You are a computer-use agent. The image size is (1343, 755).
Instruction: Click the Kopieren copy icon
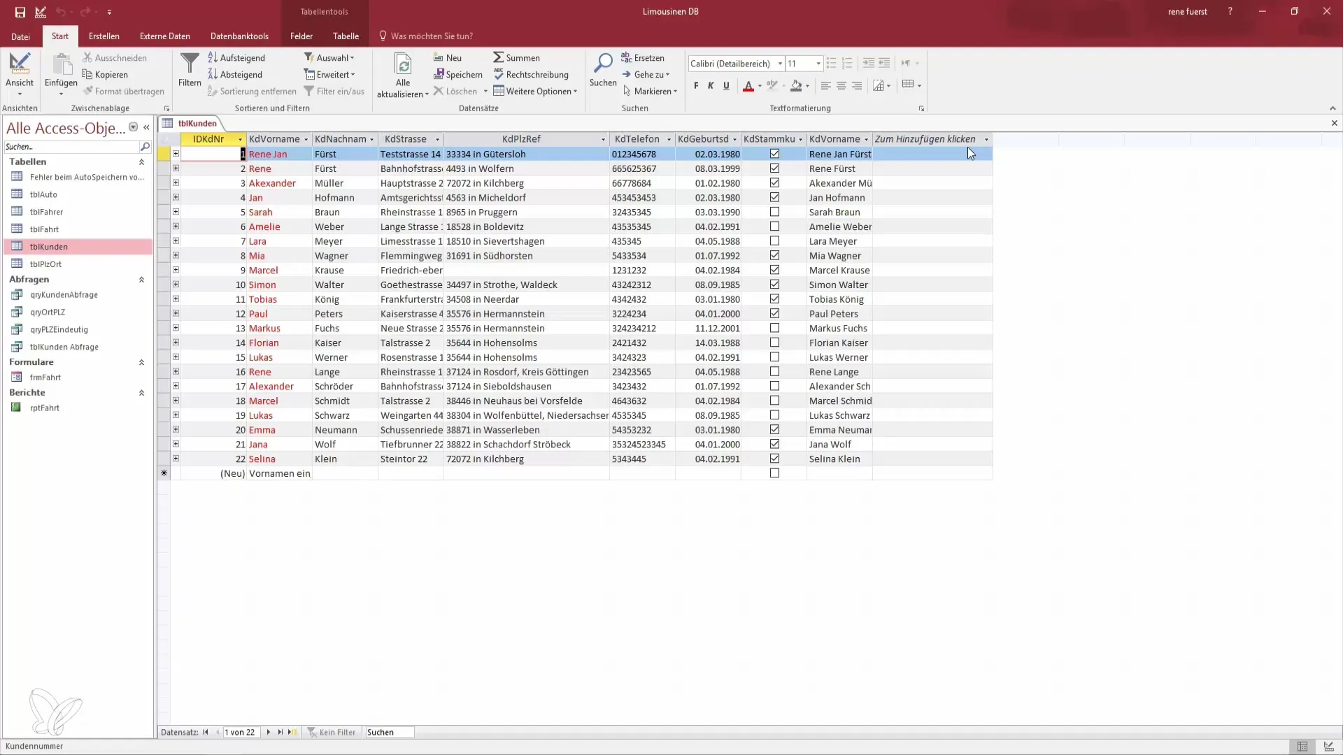(x=88, y=75)
